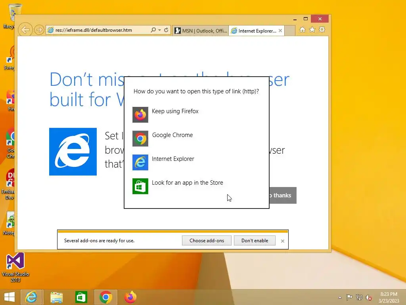Open the IE Tools gear icon

coord(322,29)
